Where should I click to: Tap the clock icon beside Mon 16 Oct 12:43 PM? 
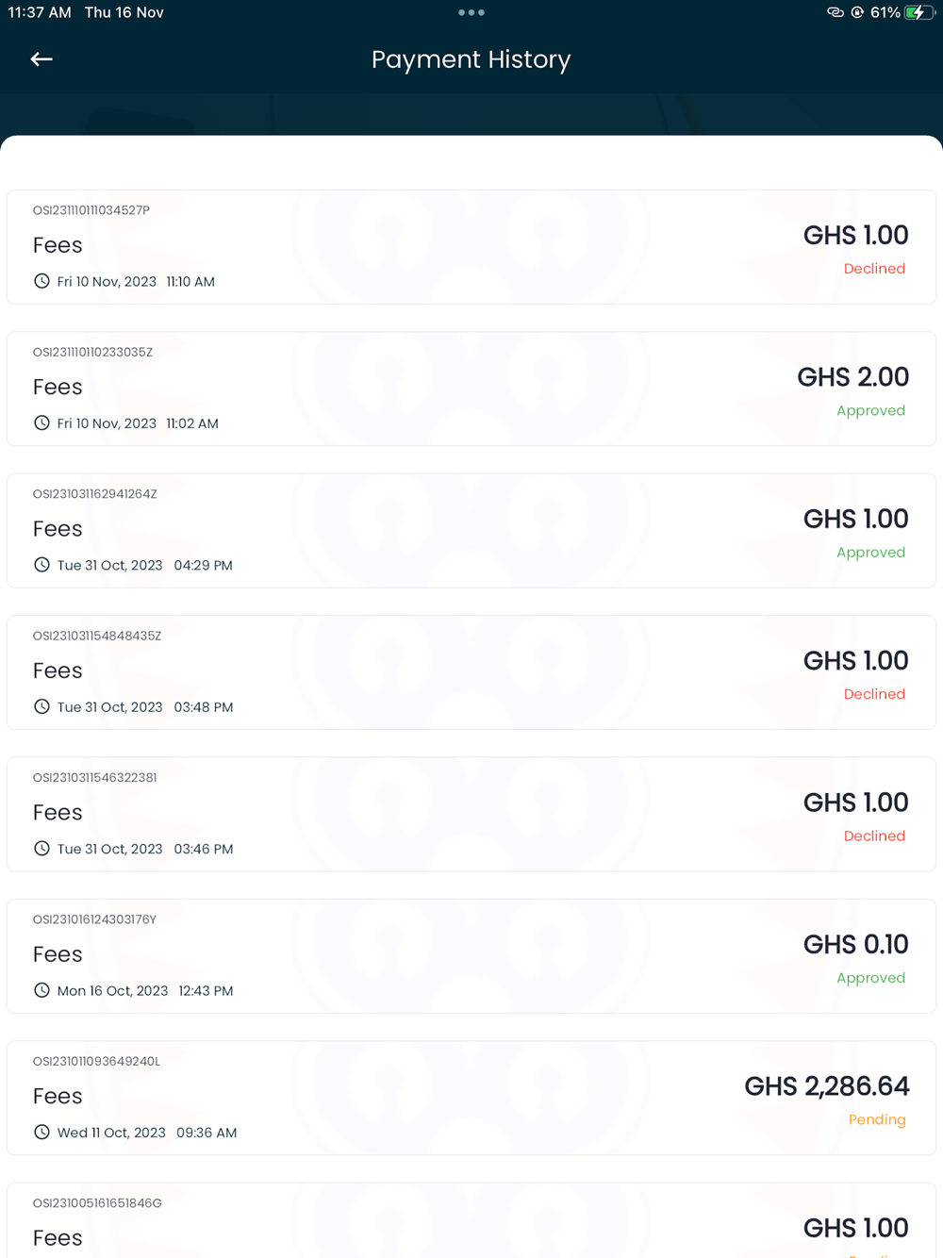click(x=41, y=990)
